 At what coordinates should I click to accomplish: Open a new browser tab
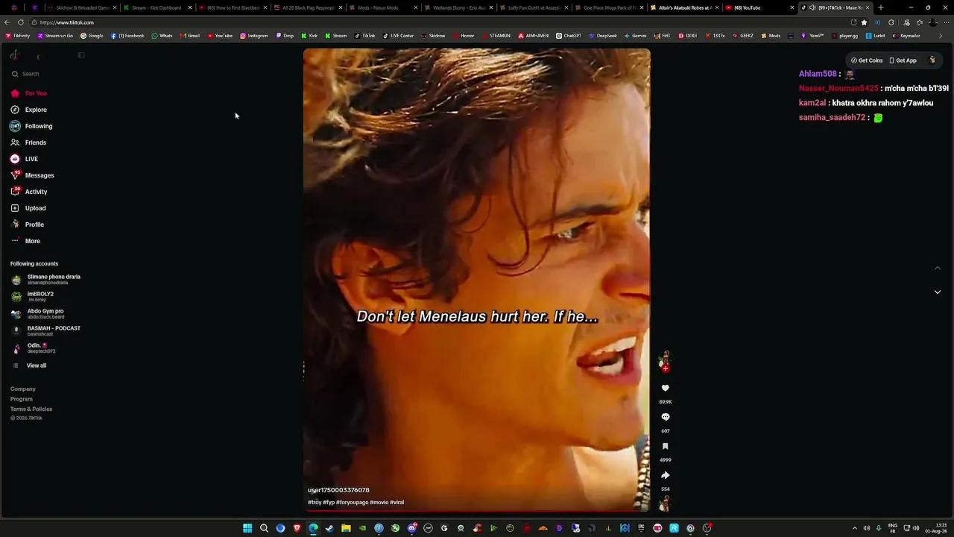pyautogui.click(x=881, y=7)
